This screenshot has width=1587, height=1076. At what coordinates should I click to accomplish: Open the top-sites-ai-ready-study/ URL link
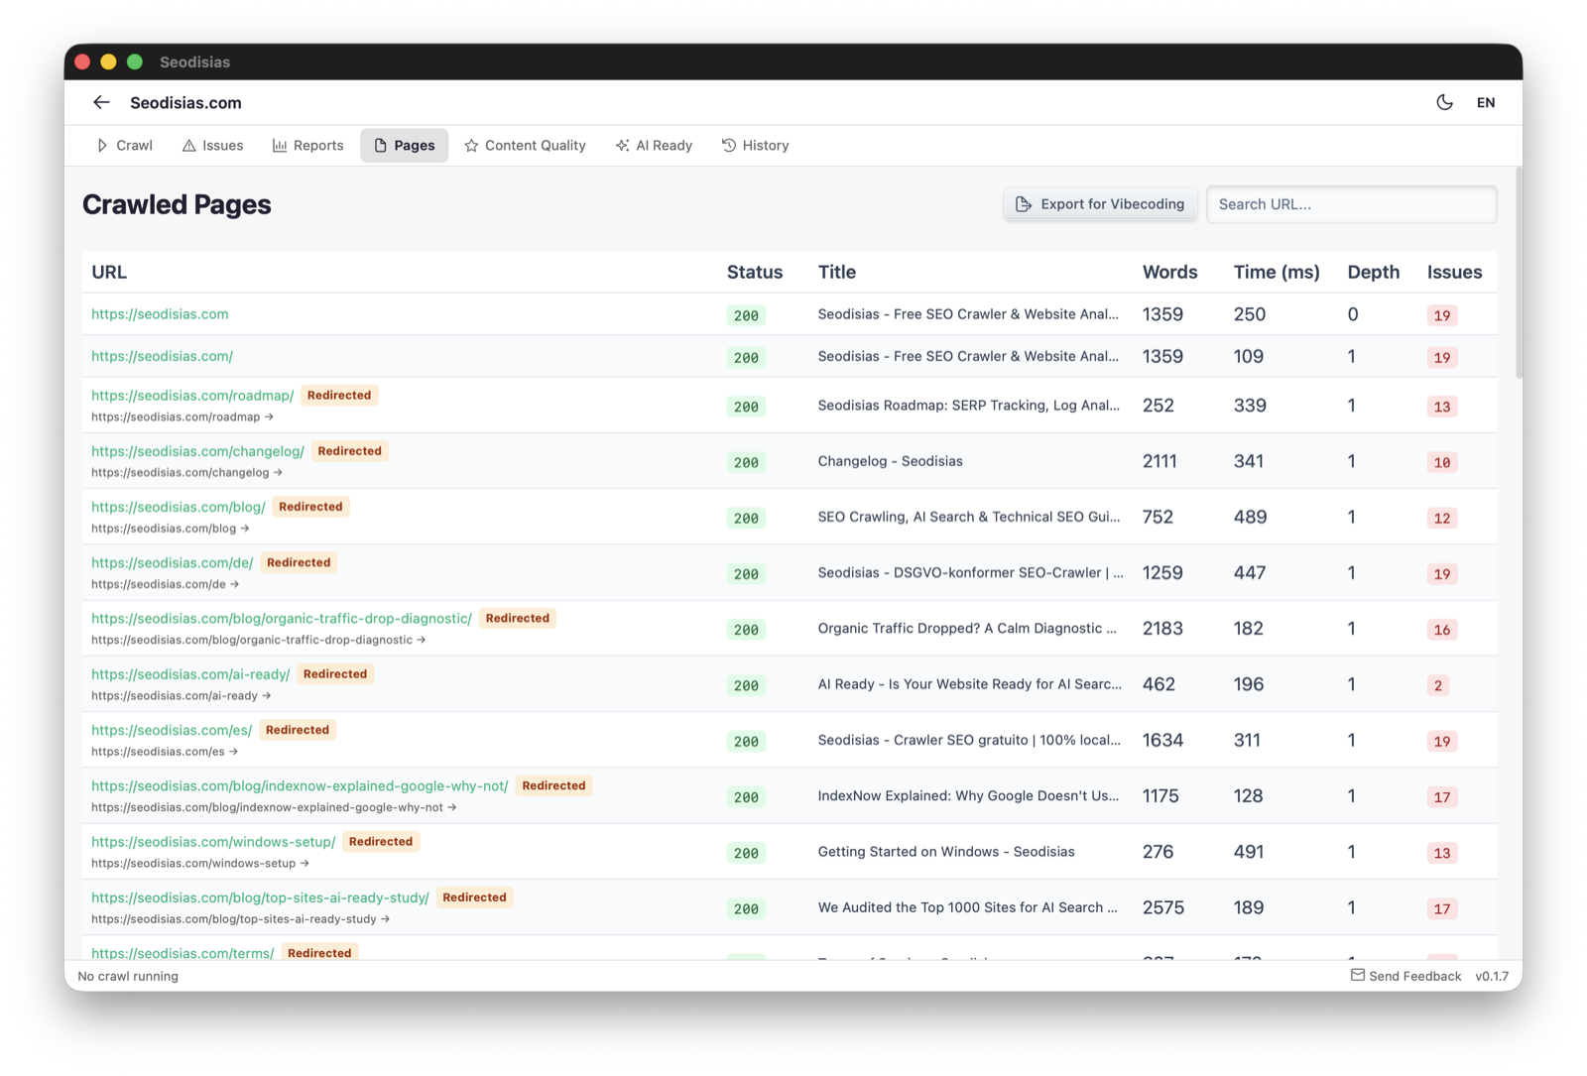click(x=260, y=897)
